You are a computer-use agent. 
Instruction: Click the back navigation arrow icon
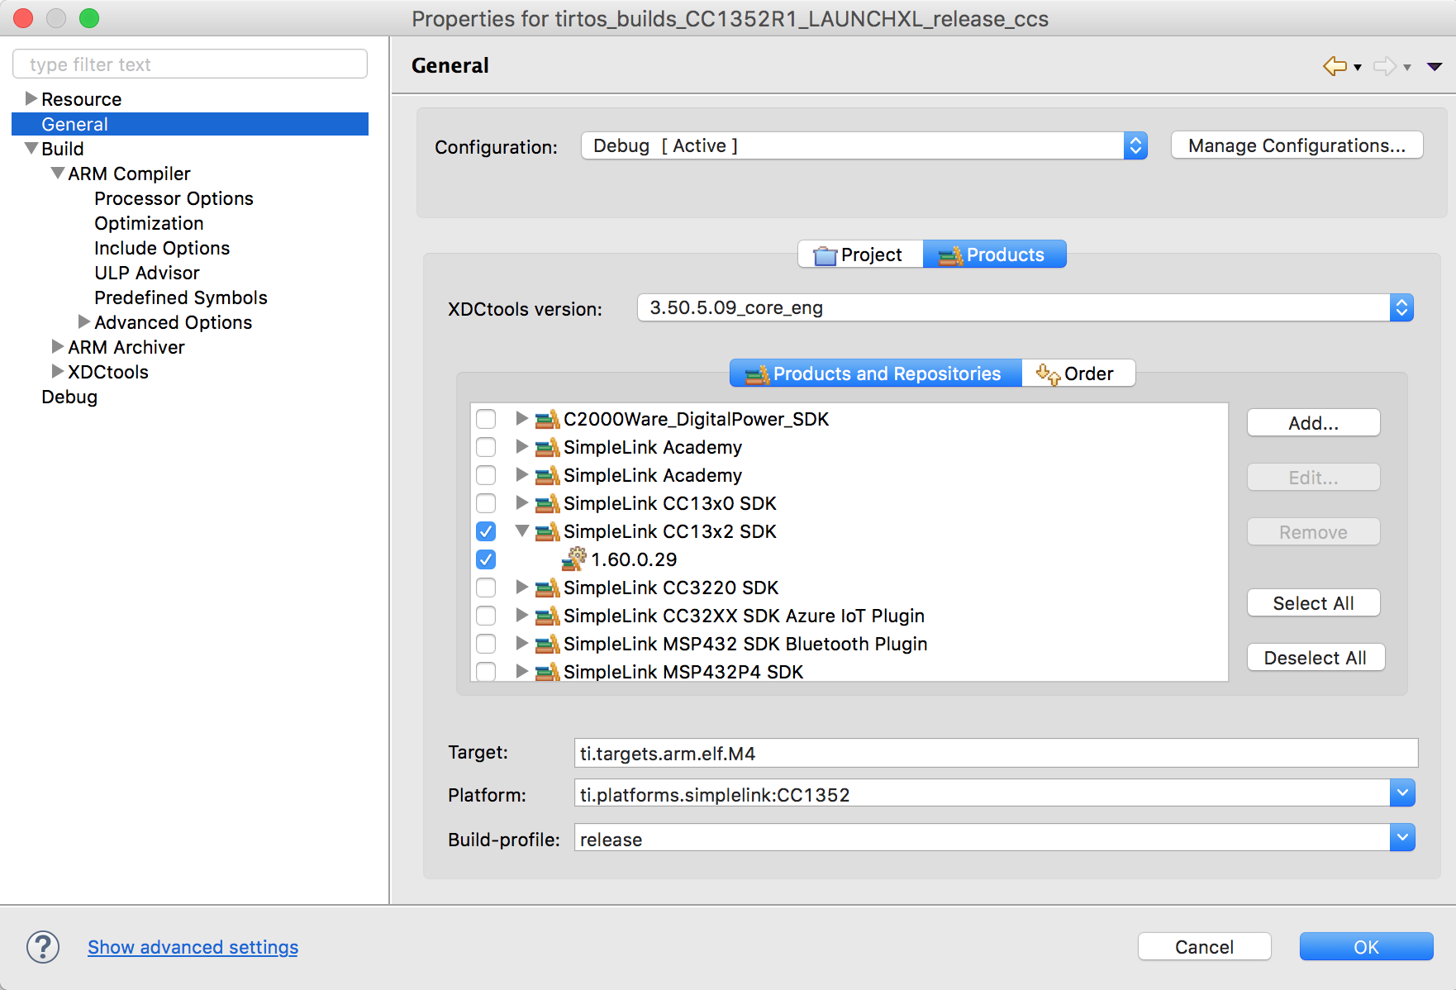1335,66
